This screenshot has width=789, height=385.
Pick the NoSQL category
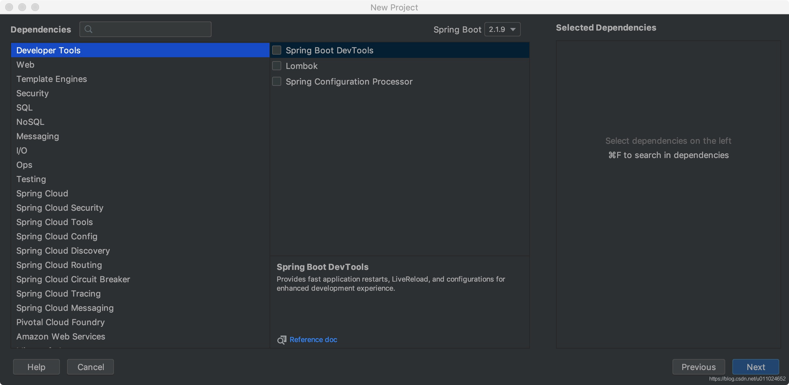pyautogui.click(x=30, y=122)
